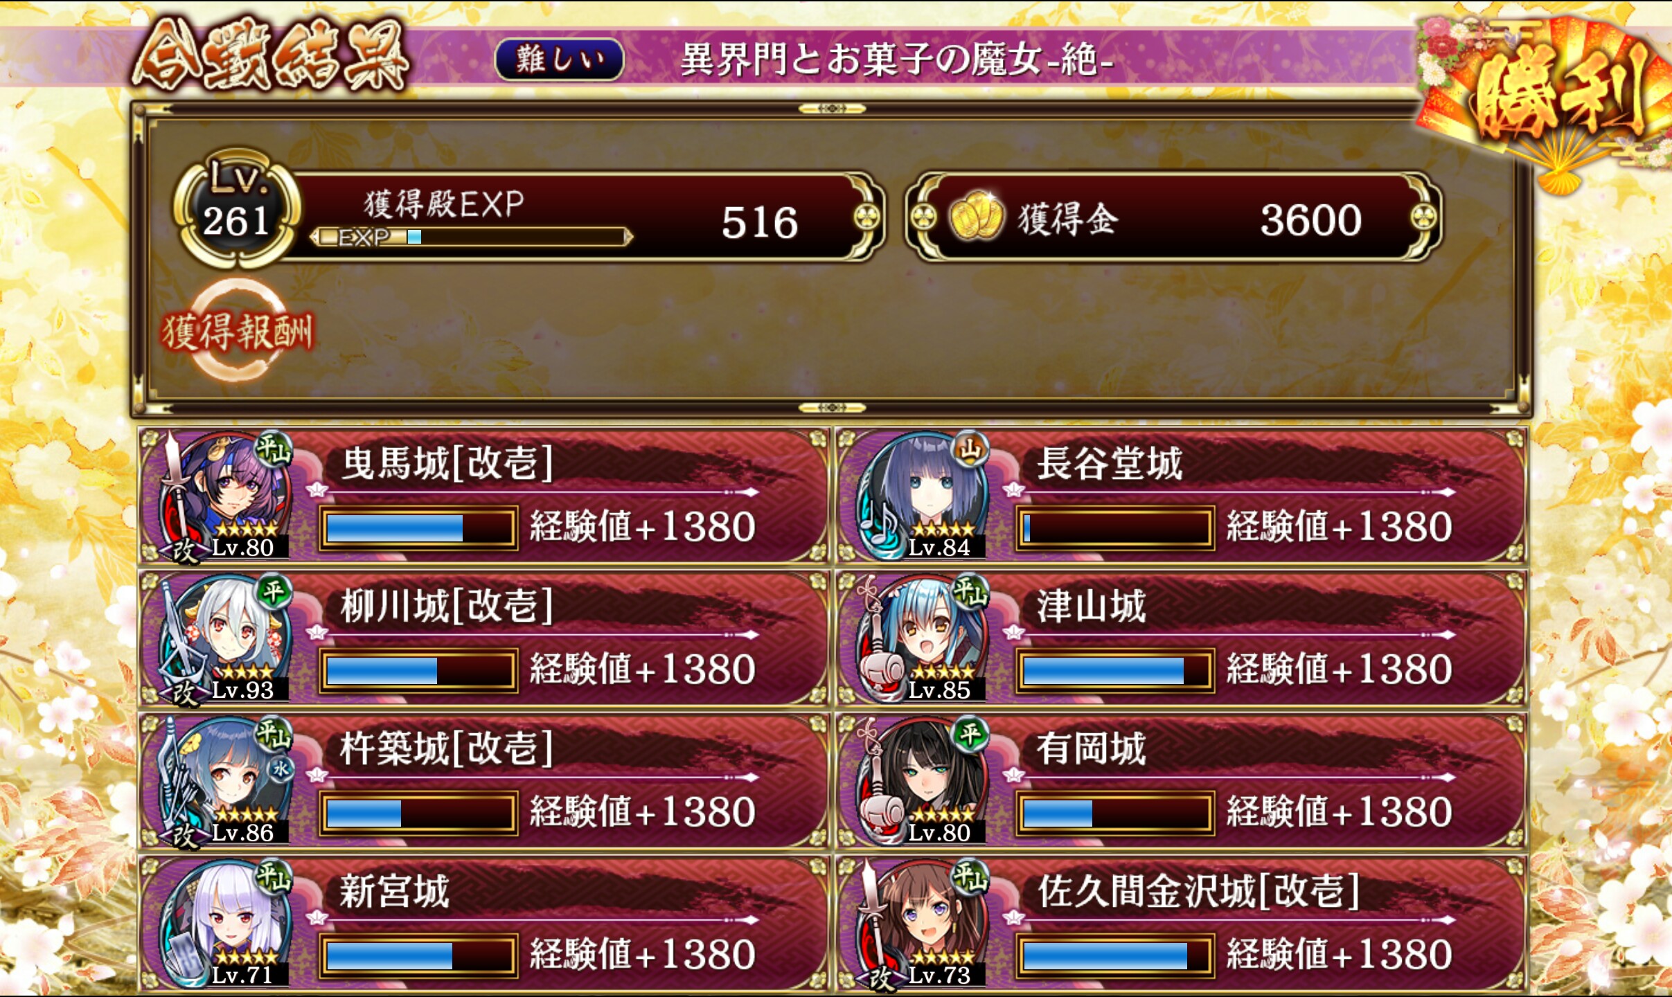1672x997 pixels.
Task: Tap the 合戦結果 title banner
Action: 270,57
